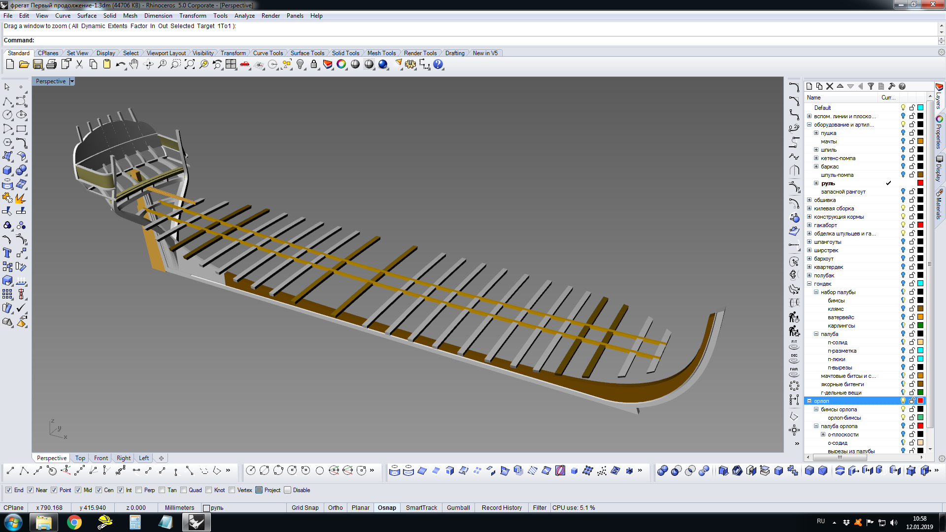946x532 pixels.
Task: Click the four-viewport layout icon
Action: (231, 65)
